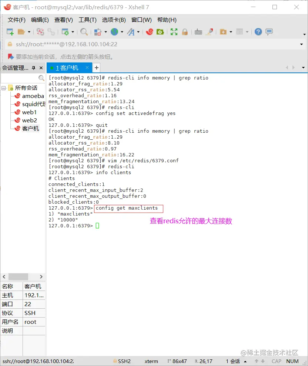308x366 pixels.
Task: Expand the font icon dropdown arrow
Action: click(x=138, y=32)
